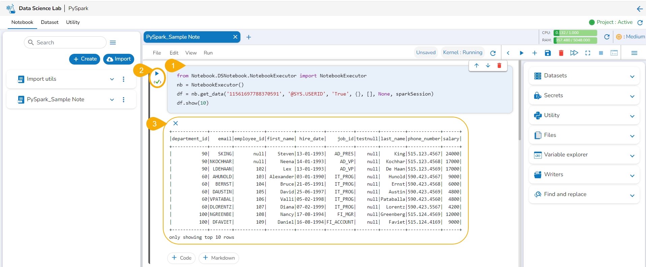Click the Import button
This screenshot has width=646, height=267.
pos(119,59)
